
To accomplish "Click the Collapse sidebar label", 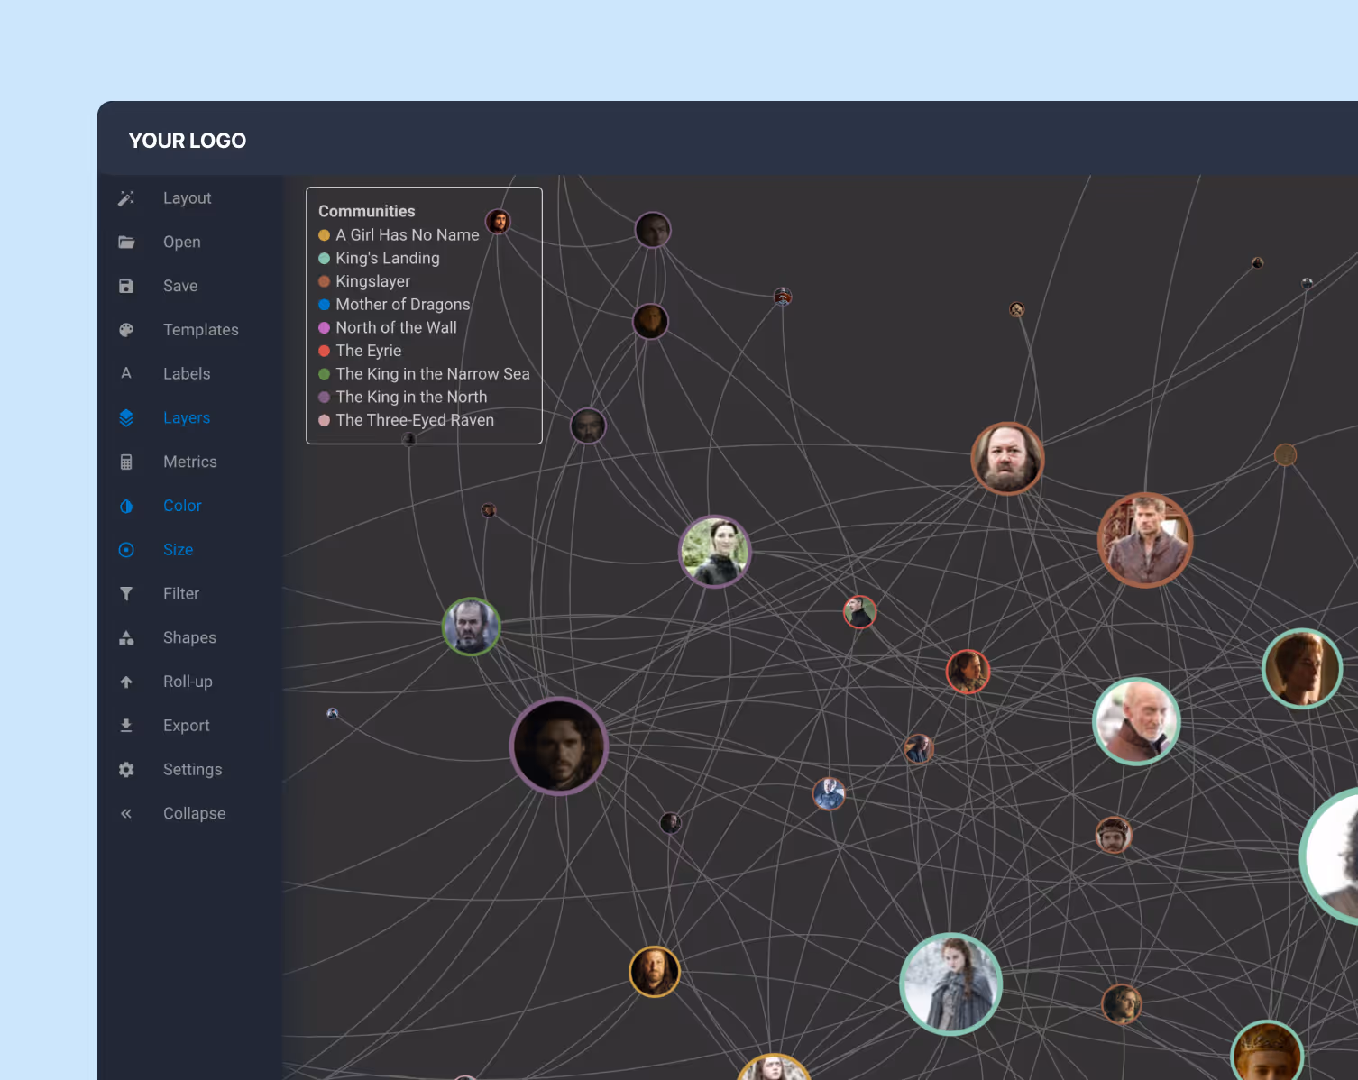I will click(x=195, y=813).
